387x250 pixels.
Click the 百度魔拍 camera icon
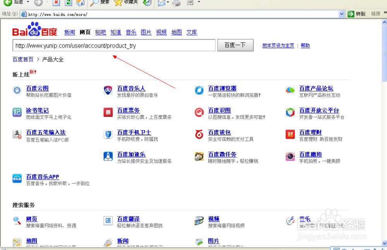(290, 156)
